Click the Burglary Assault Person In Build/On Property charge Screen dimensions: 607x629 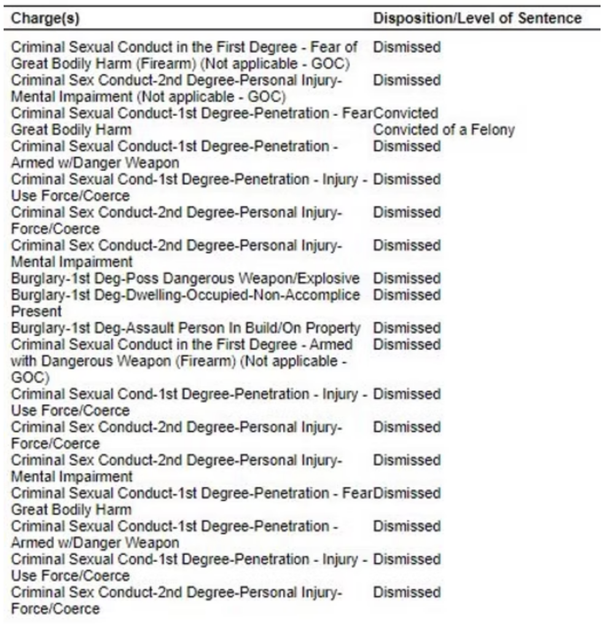[186, 328]
